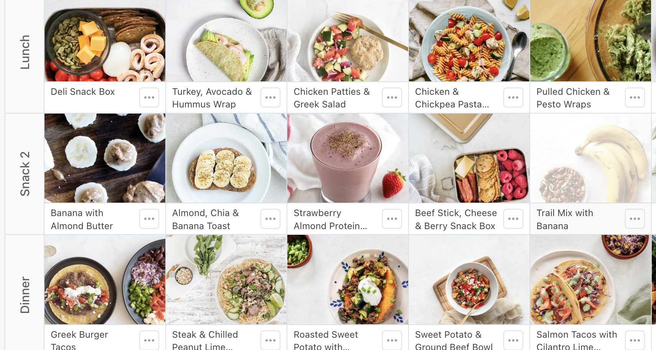Select the Lunch row label
Screen dimensions: 656x350
tap(25, 52)
